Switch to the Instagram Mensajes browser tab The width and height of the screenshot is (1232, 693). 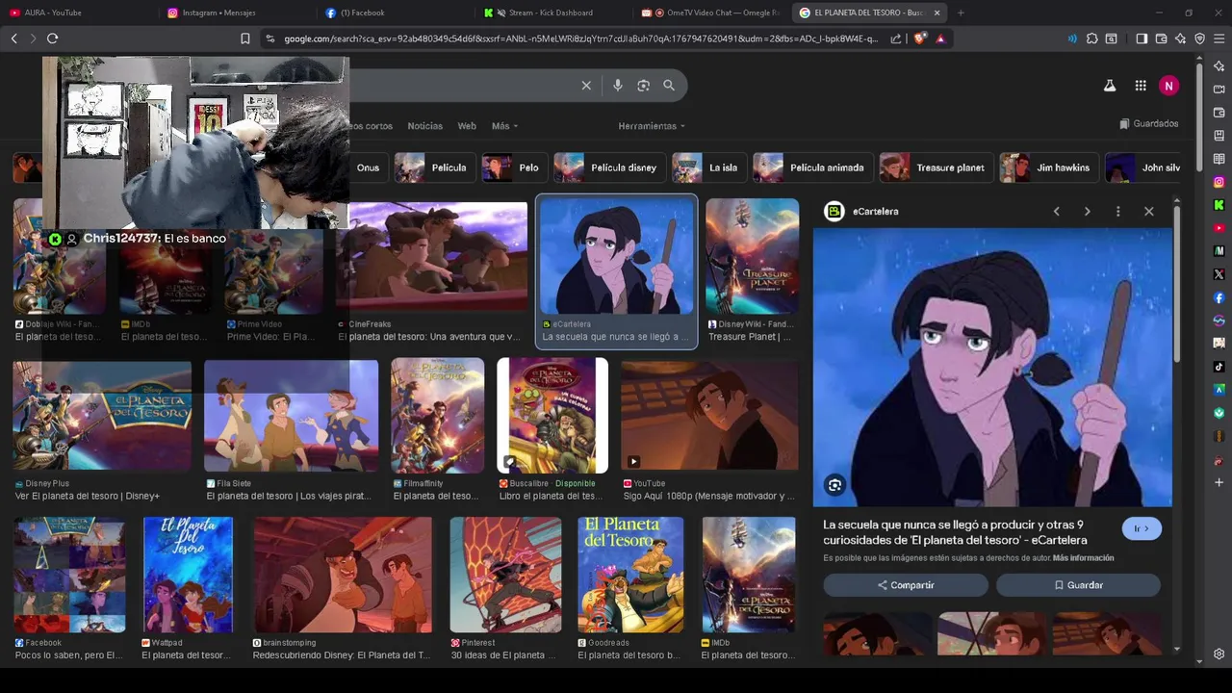[x=238, y=13]
